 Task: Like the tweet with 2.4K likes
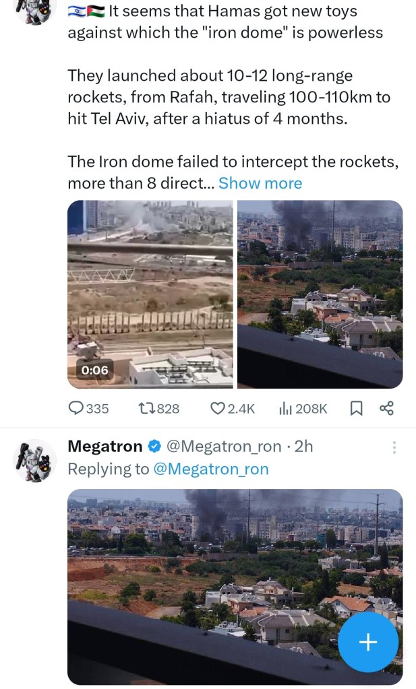pos(218,408)
